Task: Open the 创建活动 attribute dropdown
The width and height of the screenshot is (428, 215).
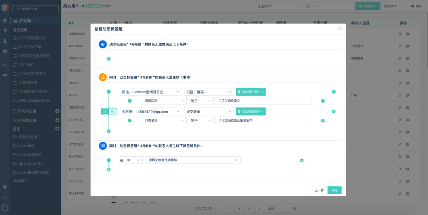Action: (x=164, y=101)
